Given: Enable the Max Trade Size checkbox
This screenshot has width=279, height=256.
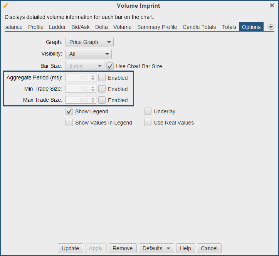Looking at the screenshot, I should [102, 100].
